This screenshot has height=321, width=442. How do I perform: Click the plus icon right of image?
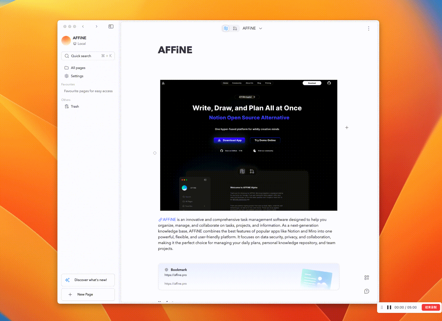[347, 128]
